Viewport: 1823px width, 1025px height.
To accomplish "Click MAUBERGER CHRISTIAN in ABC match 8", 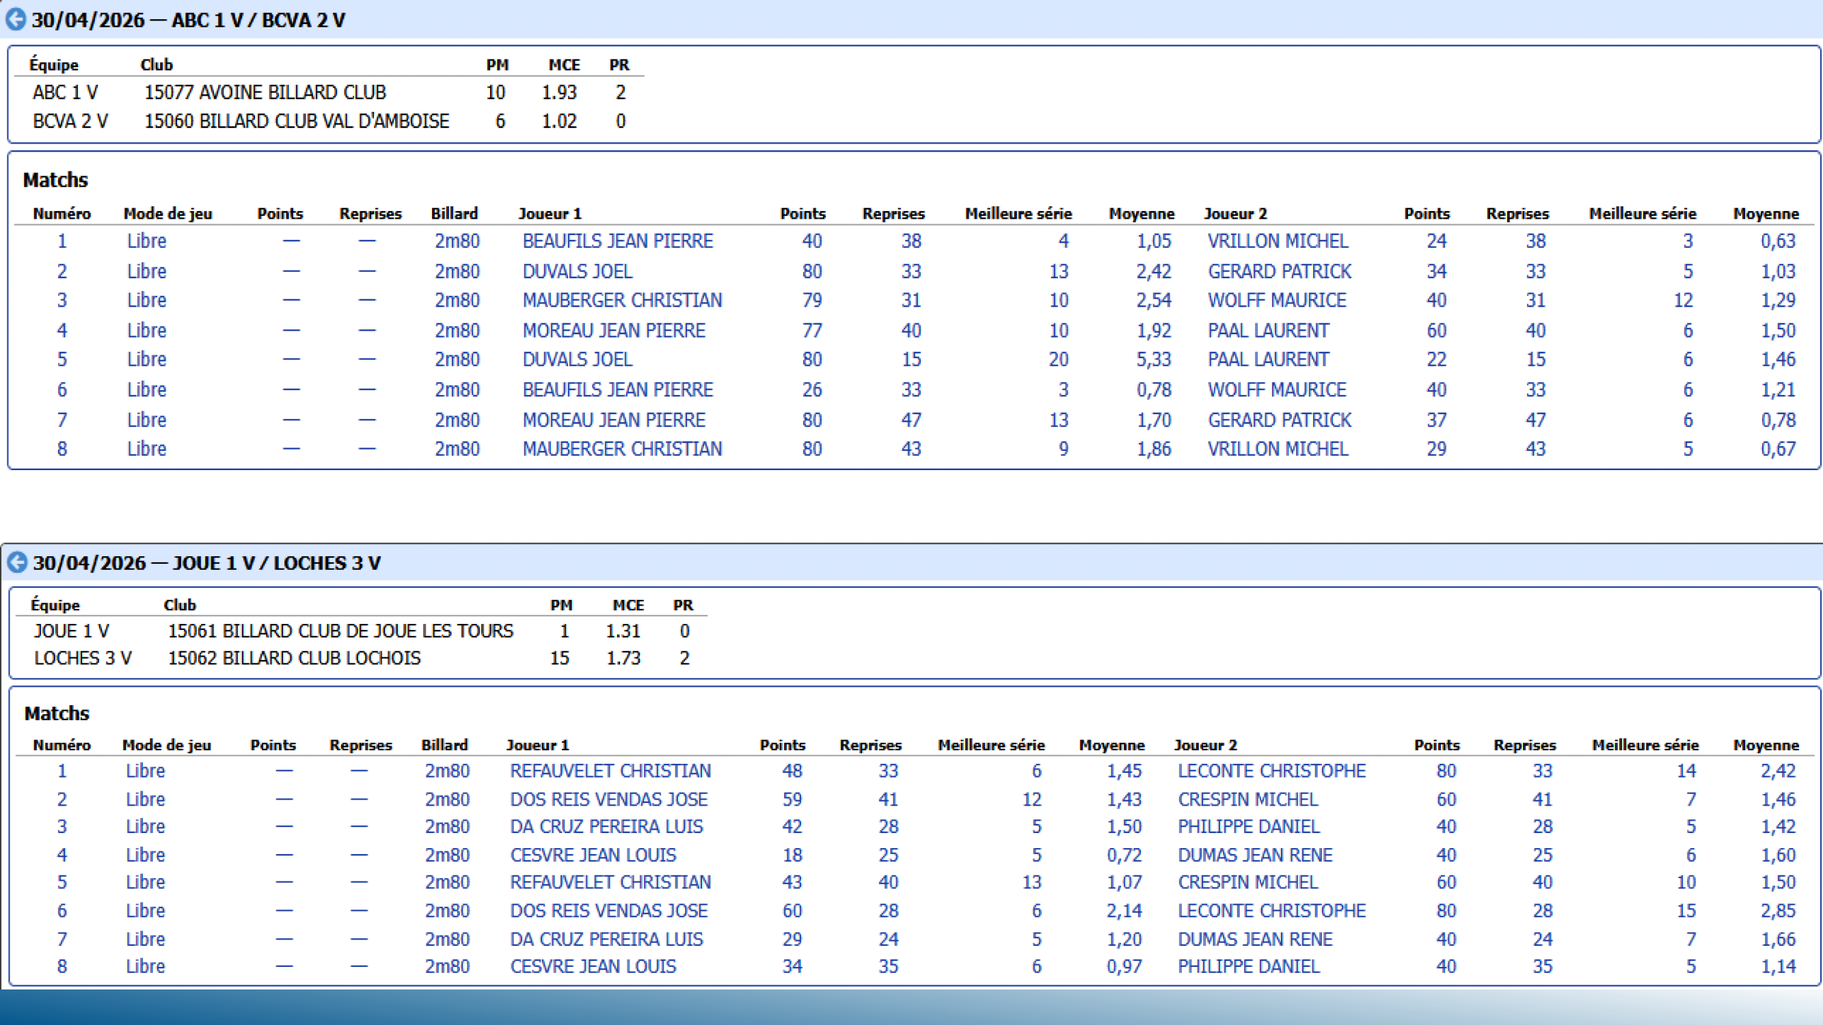I will 622,449.
